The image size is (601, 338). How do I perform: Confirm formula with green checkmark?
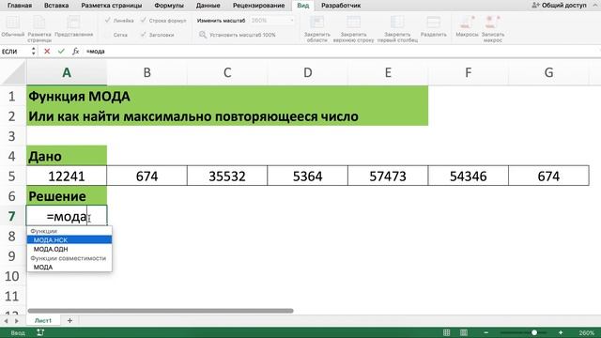pos(61,51)
